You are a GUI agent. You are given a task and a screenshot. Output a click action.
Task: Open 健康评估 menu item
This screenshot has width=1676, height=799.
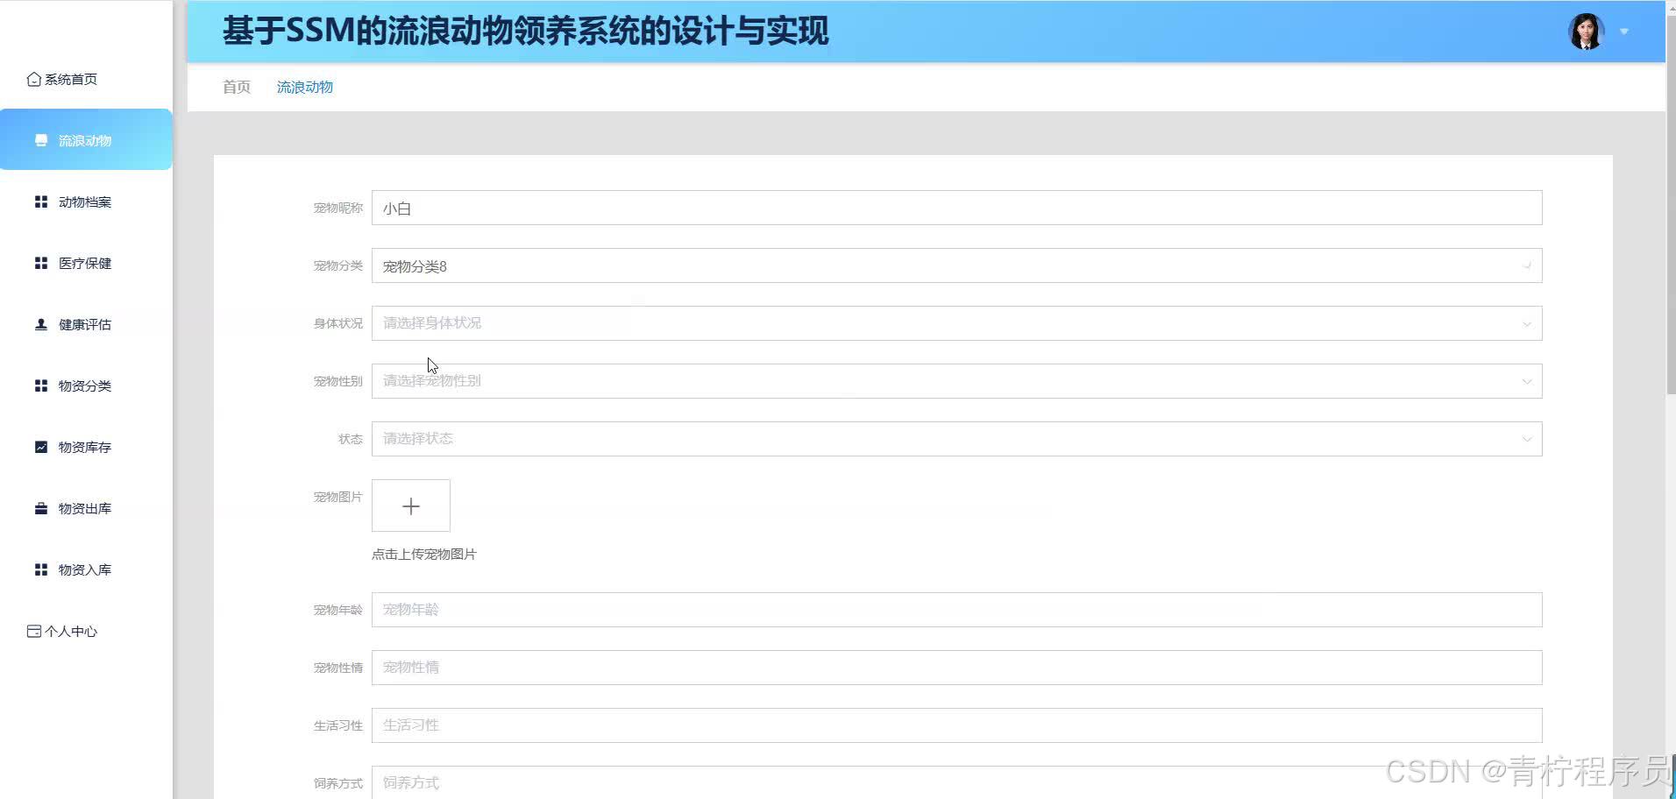tap(86, 324)
